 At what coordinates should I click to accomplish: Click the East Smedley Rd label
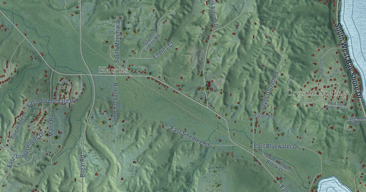tap(190, 137)
